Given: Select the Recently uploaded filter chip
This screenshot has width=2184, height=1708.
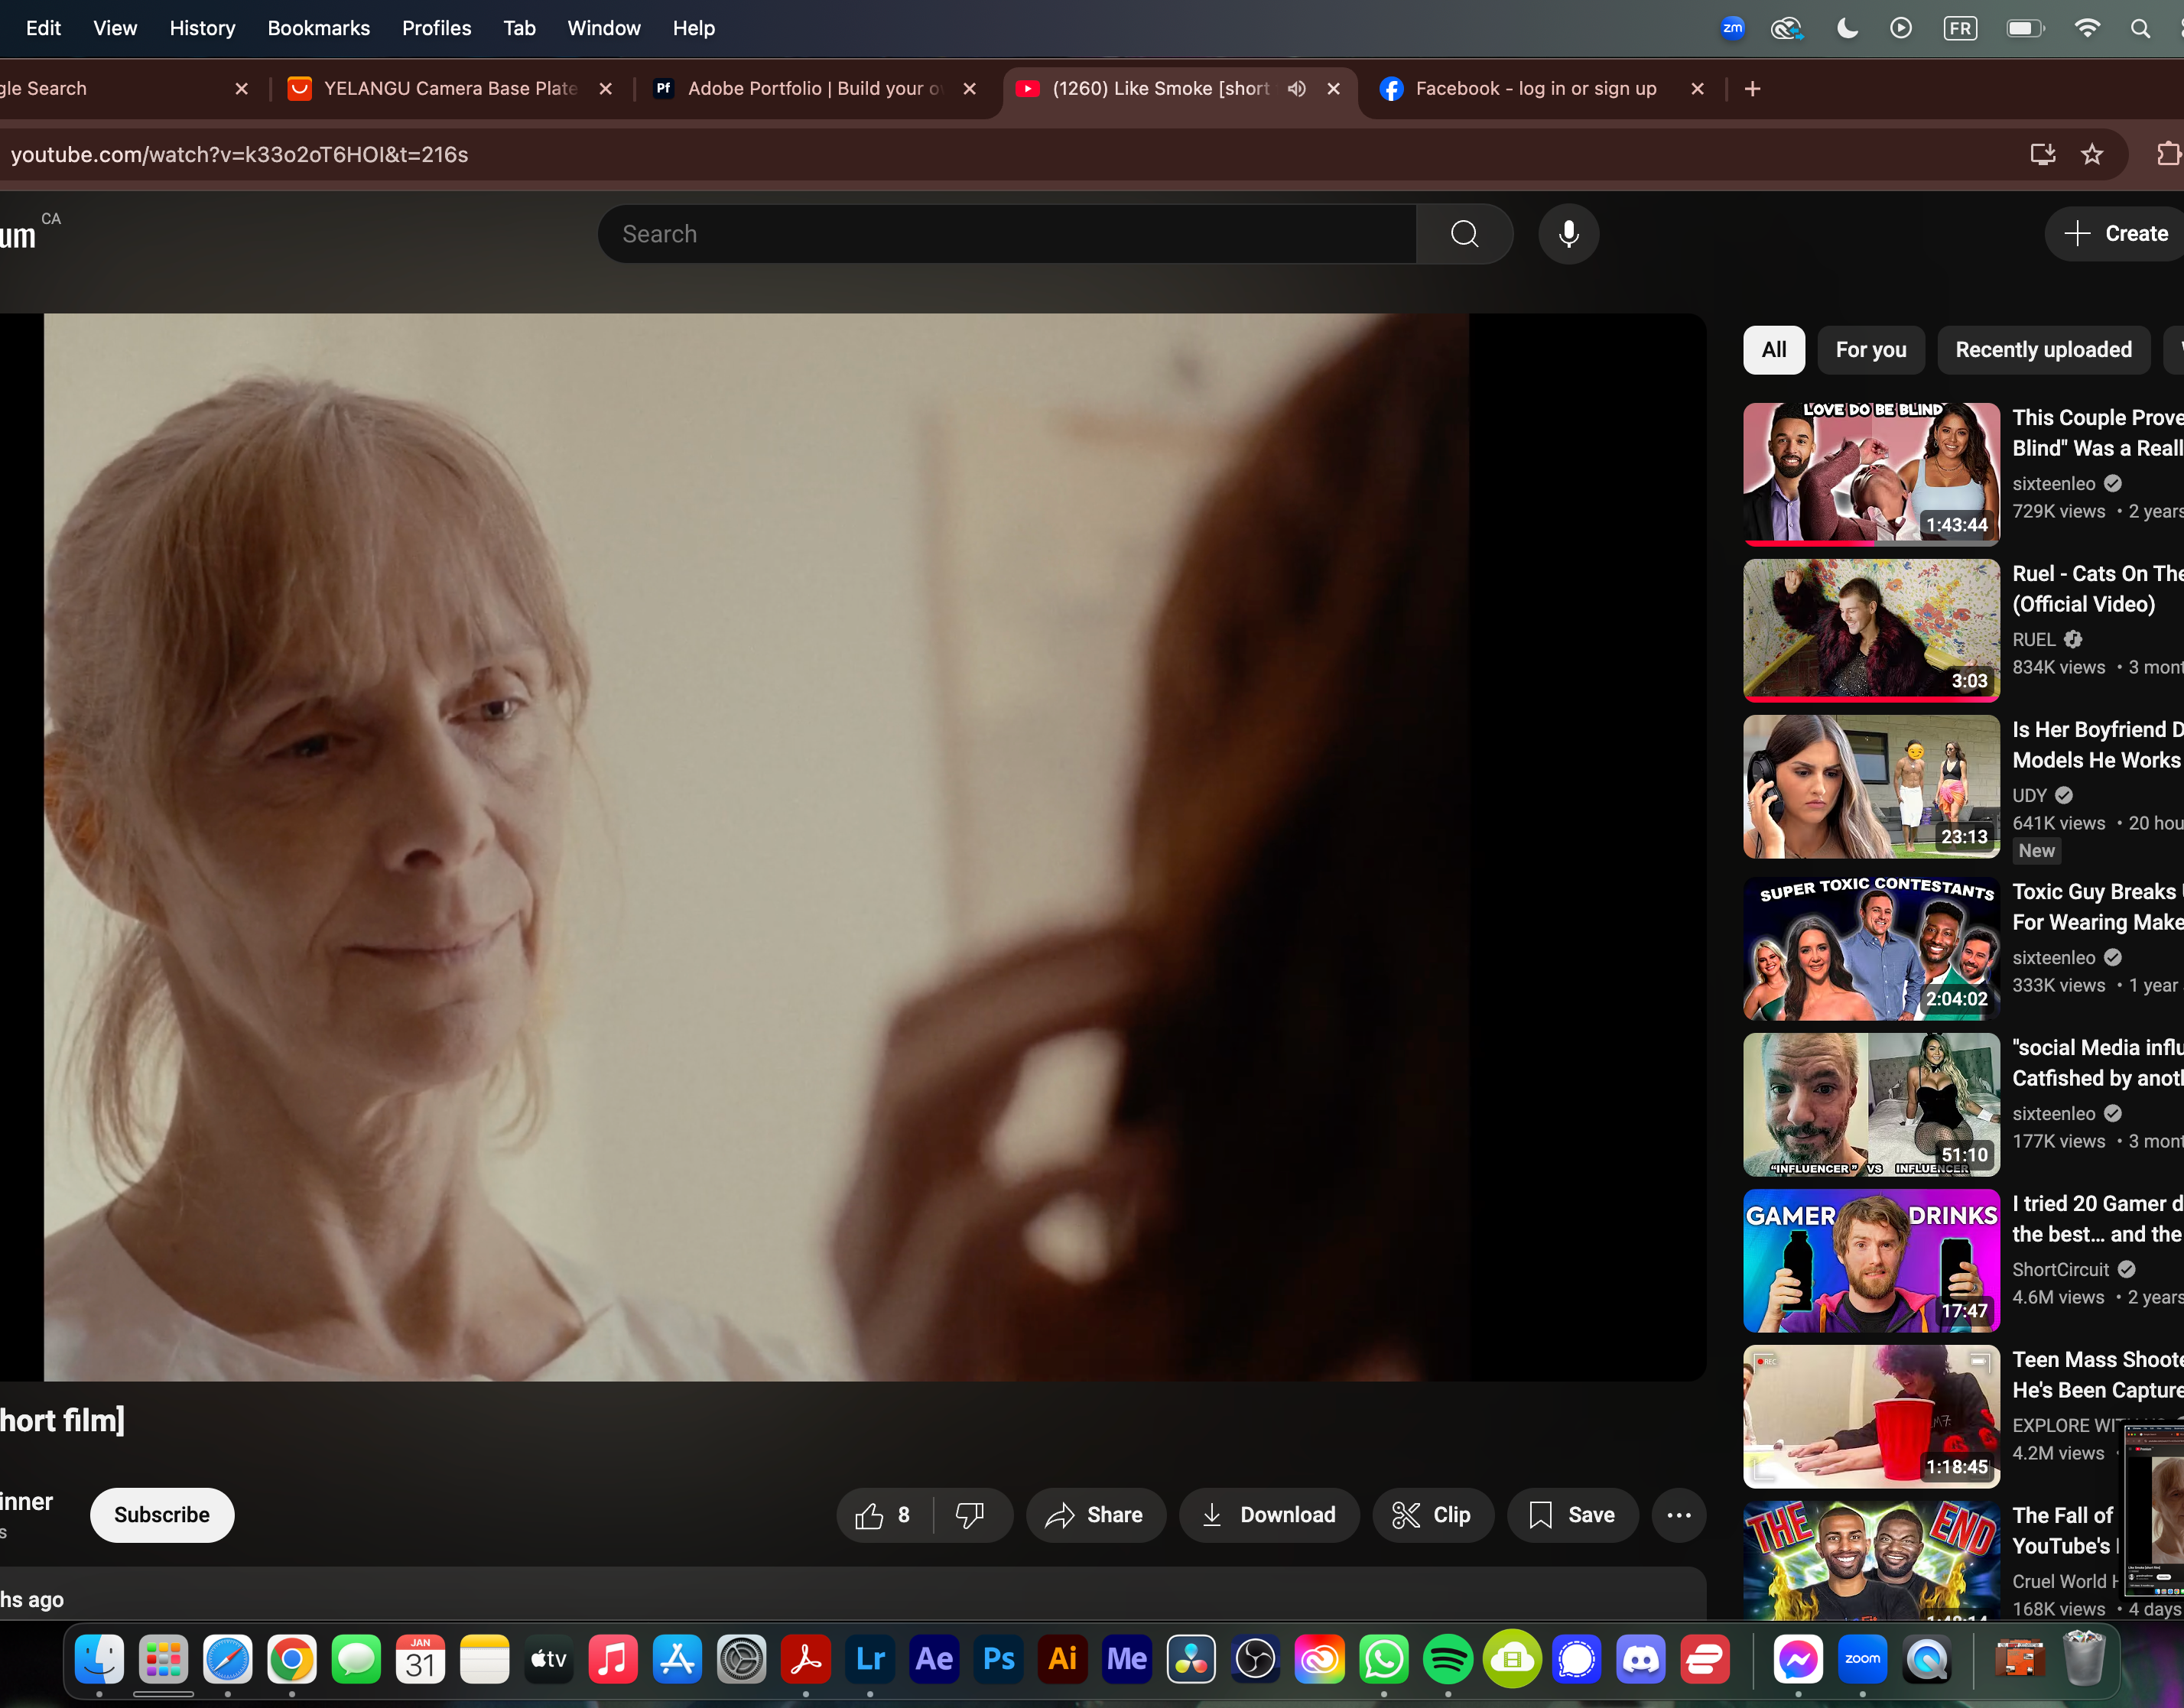Looking at the screenshot, I should 2043,350.
